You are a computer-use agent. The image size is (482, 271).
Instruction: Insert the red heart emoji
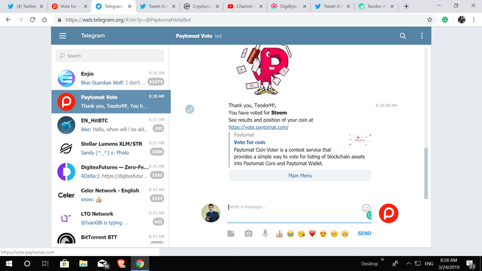click(x=313, y=234)
